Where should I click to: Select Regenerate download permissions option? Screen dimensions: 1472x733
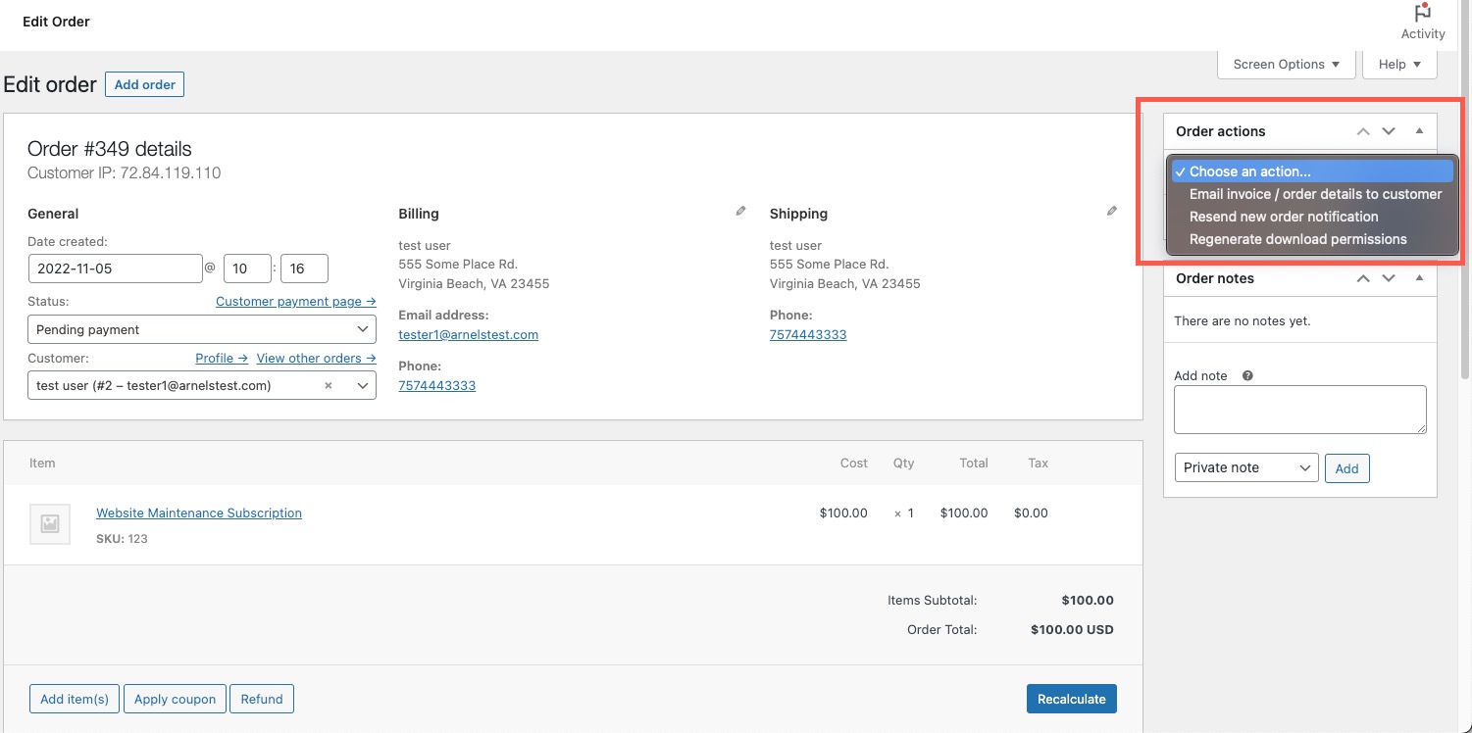1297,239
